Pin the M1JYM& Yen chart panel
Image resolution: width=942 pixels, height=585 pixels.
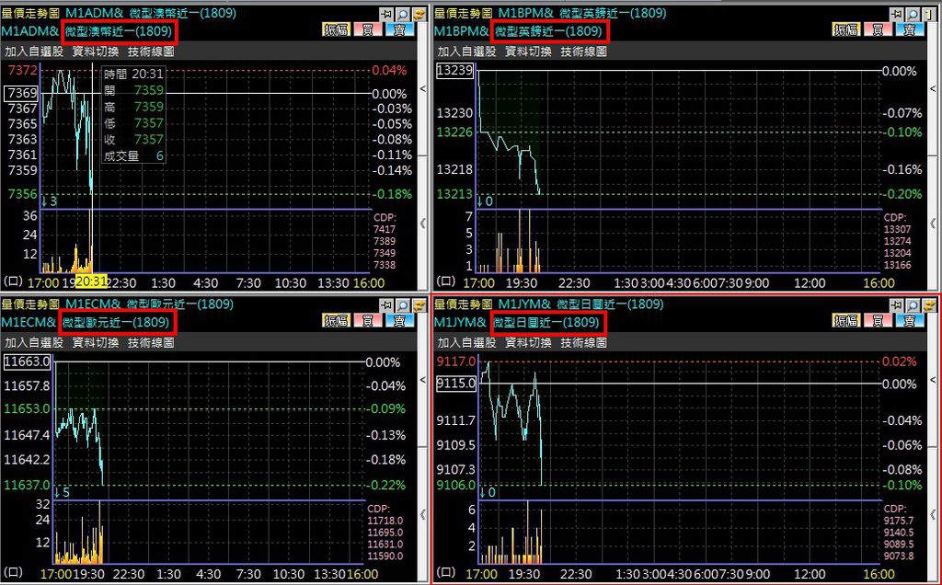pyautogui.click(x=897, y=304)
